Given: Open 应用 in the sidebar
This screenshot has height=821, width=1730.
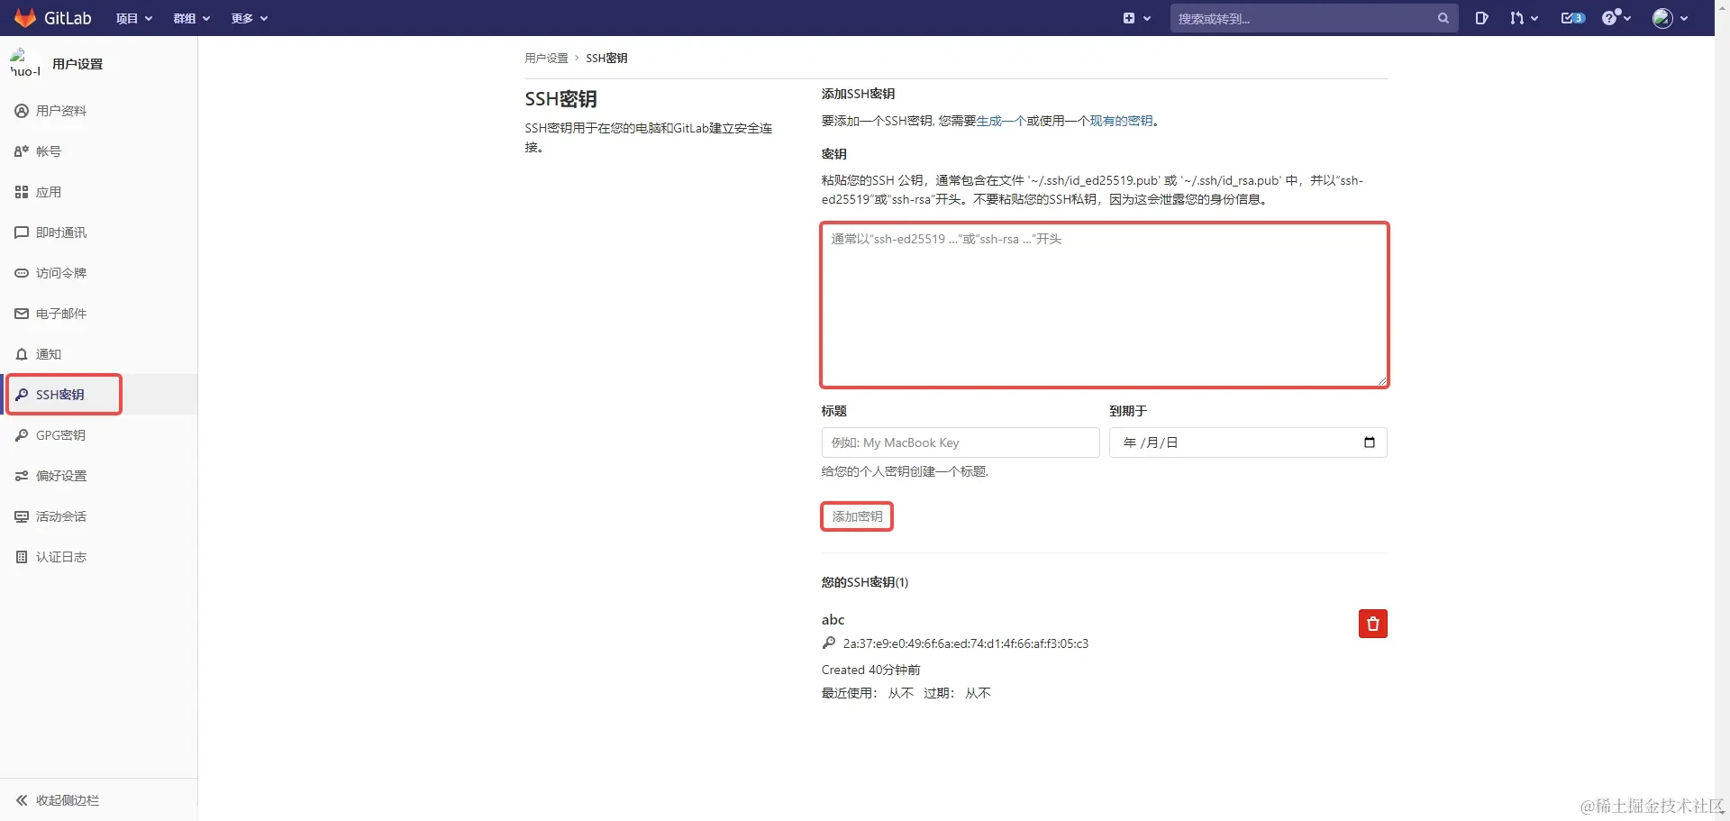Looking at the screenshot, I should point(99,192).
